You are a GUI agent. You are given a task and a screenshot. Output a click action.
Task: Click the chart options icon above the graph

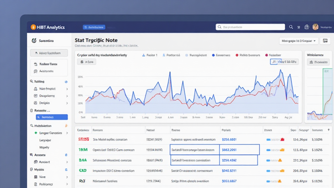(274, 62)
